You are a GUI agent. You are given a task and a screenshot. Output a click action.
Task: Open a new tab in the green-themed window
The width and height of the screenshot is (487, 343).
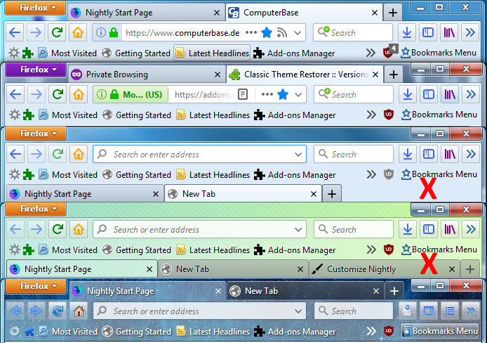tap(470, 269)
